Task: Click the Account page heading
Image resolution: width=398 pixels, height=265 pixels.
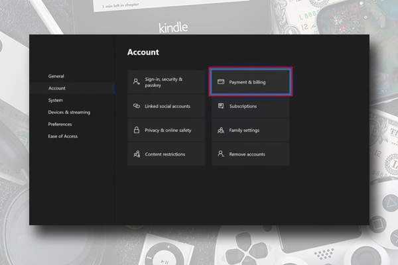Action: tap(143, 52)
